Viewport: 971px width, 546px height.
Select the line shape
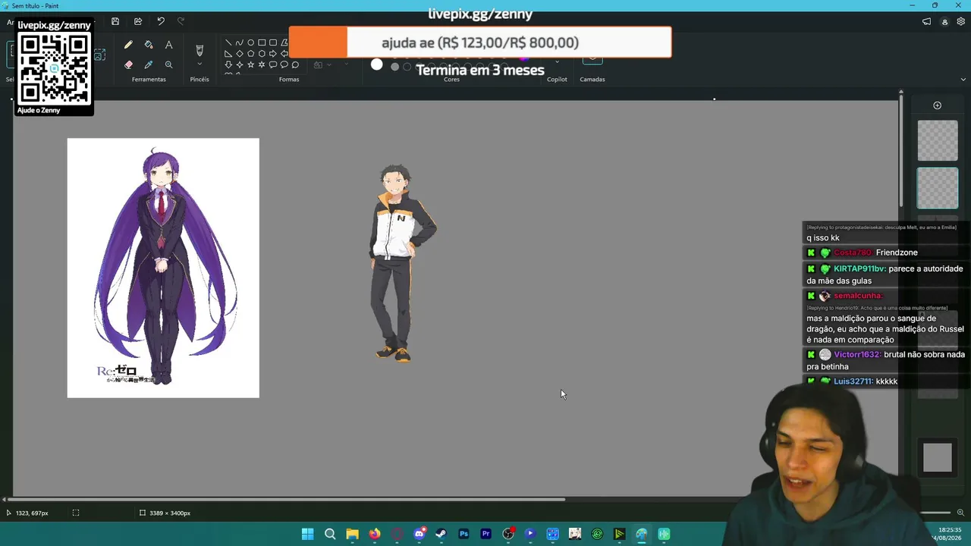228,42
